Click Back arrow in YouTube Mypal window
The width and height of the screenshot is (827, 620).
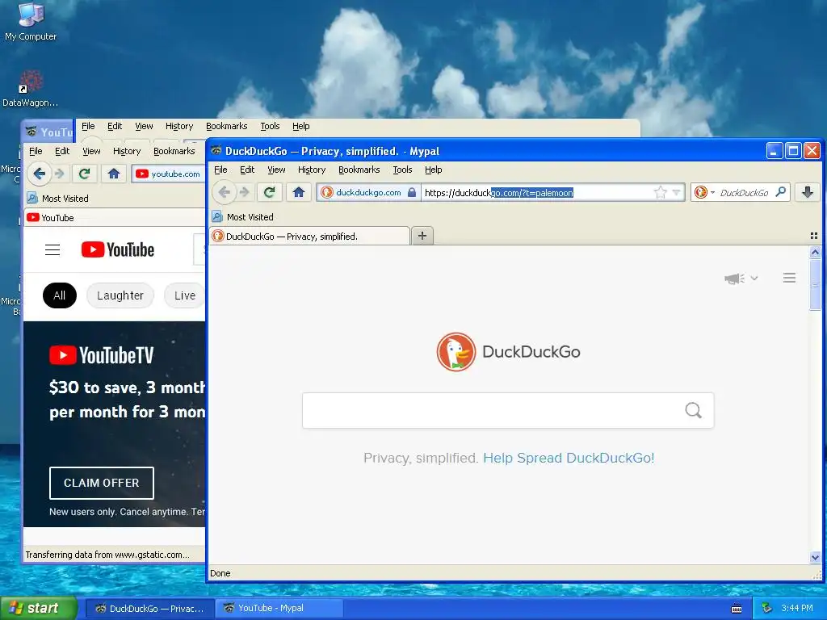pyautogui.click(x=39, y=174)
